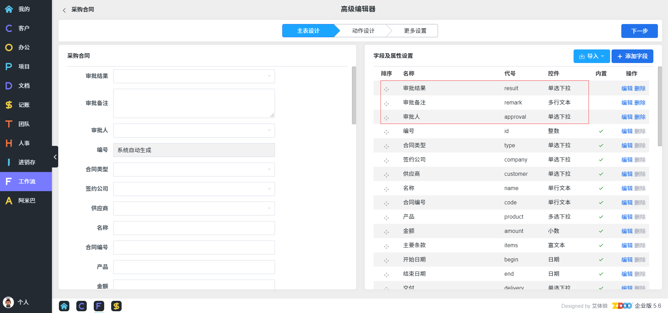This screenshot has height=313, width=668.
Task: Click the purple F icon in bottom bar
Action: tap(99, 306)
